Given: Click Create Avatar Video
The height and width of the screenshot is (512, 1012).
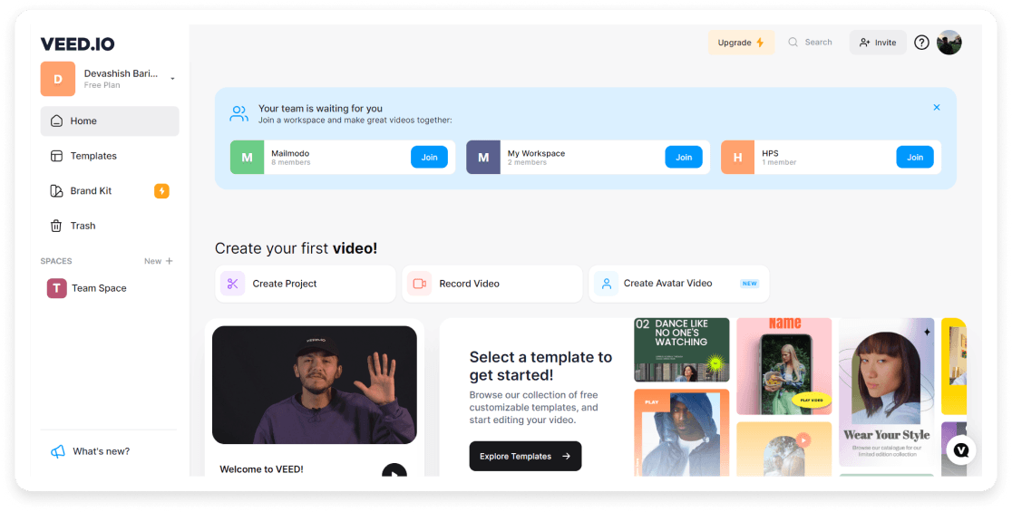Looking at the screenshot, I should [679, 284].
